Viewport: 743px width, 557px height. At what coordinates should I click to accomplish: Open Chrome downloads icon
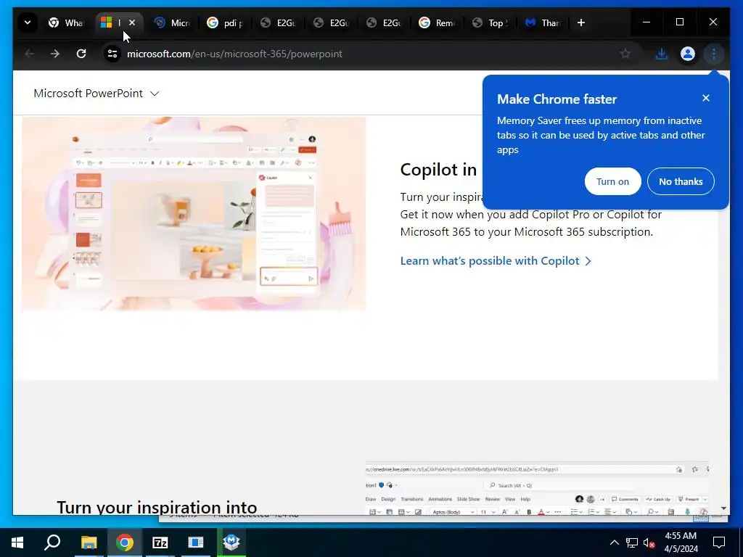662,54
